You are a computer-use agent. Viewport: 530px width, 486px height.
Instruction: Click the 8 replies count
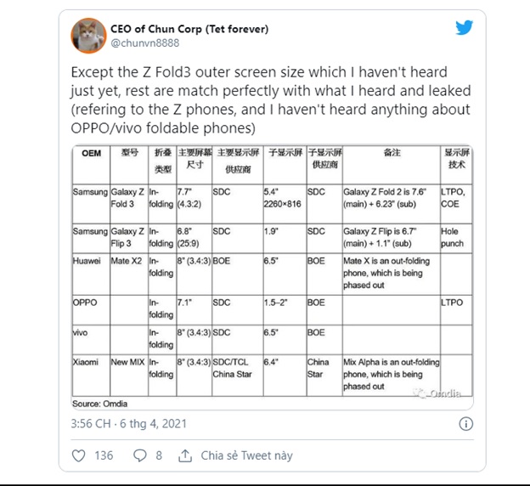point(159,455)
